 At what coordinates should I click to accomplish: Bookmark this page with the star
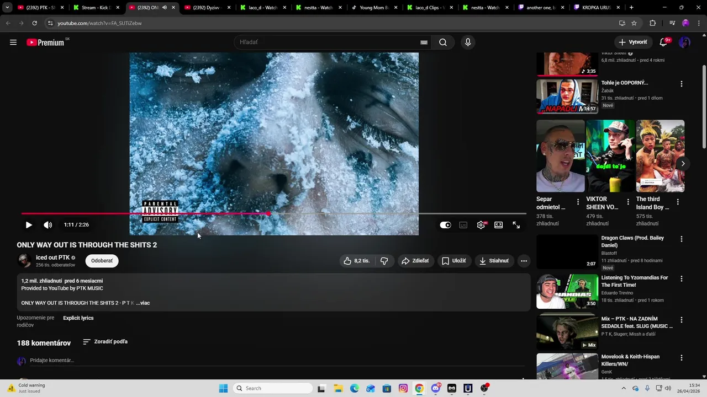(x=634, y=23)
